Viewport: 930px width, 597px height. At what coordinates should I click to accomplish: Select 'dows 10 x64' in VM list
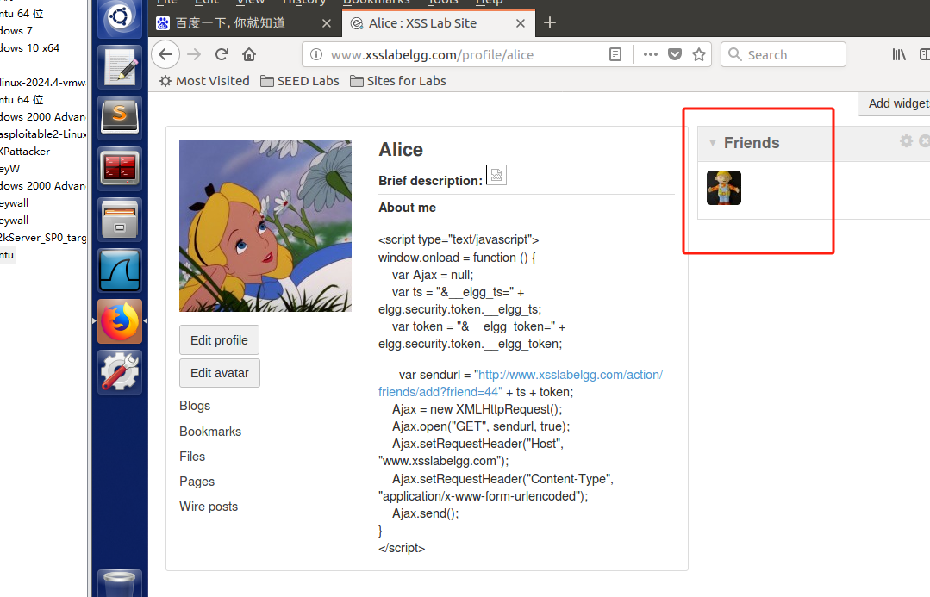click(29, 48)
